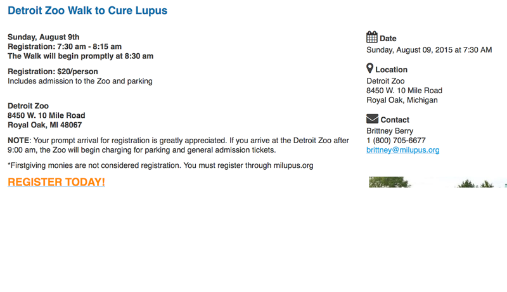The width and height of the screenshot is (507, 292).
Task: Click the Firstgiving monies disclaimer line
Action: tap(160, 165)
